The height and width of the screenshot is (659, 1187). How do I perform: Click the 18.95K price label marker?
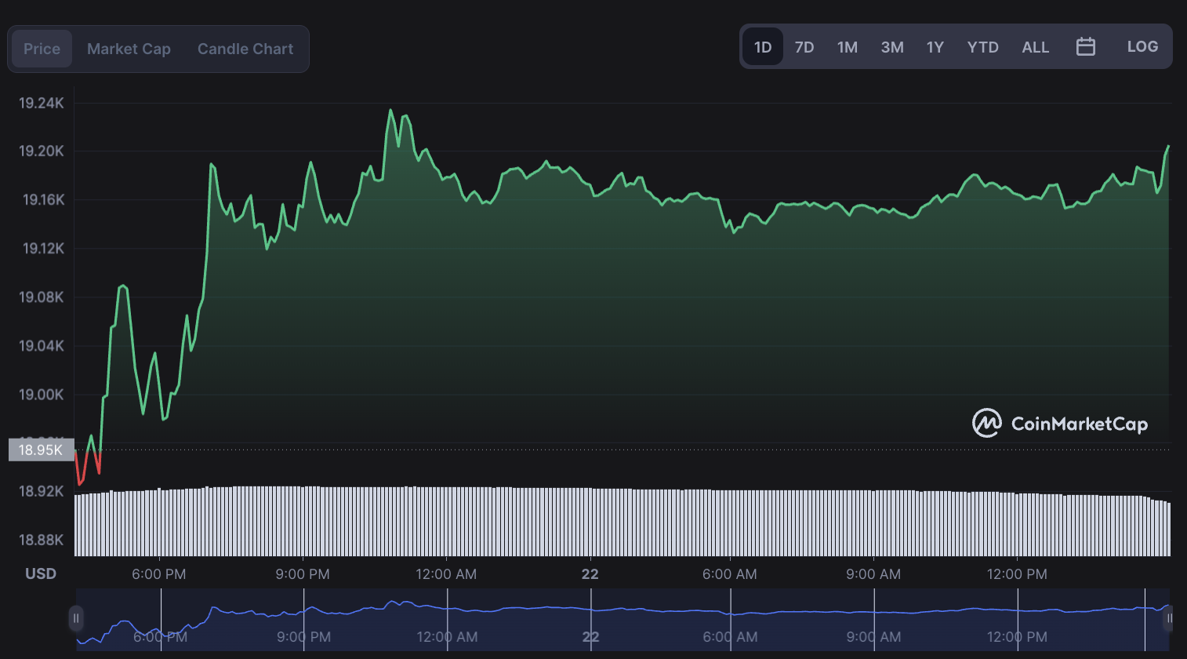[41, 450]
